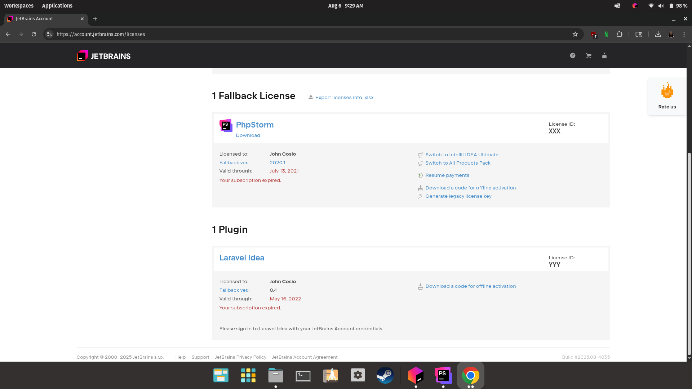Open the Files manager from the dock
The height and width of the screenshot is (389, 692).
tap(276, 375)
